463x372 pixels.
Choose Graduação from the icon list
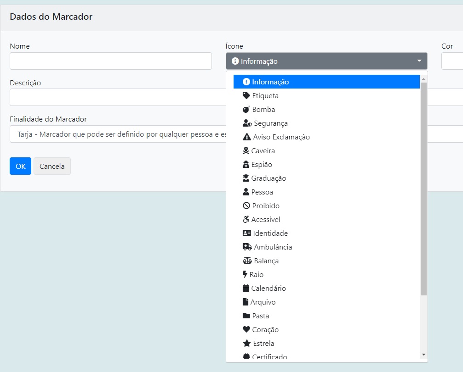click(x=269, y=178)
